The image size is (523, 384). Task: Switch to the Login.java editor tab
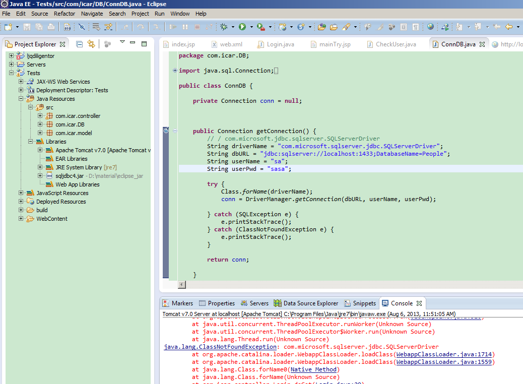pyautogui.click(x=276, y=44)
